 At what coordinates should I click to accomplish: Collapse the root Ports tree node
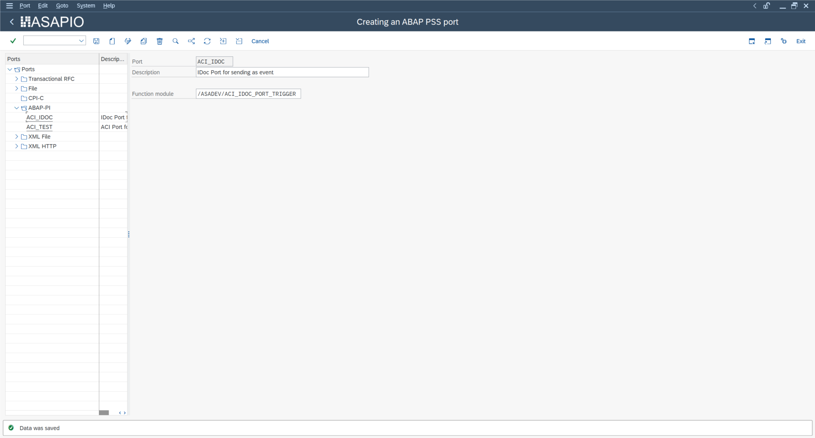(x=10, y=69)
